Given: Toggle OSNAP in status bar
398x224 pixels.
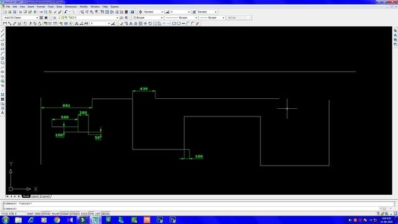Looking at the screenshot, I should click(65, 213).
